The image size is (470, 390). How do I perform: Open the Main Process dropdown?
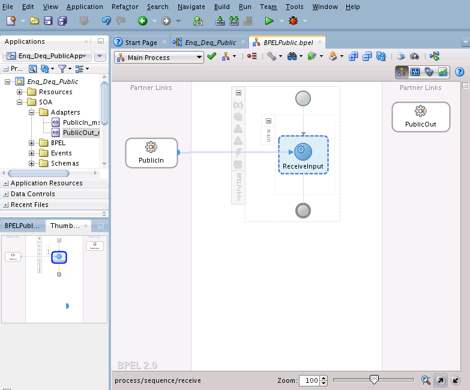coord(159,57)
